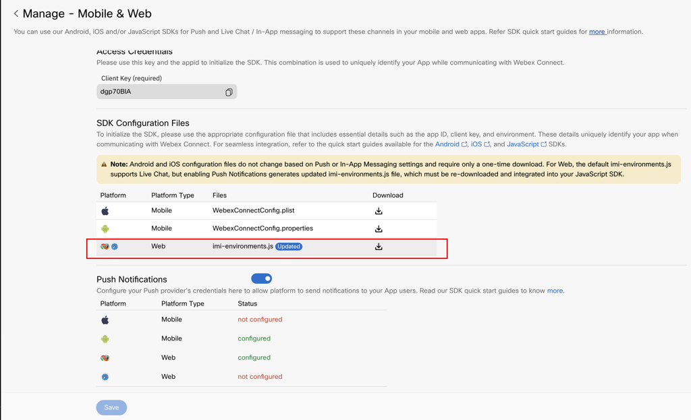This screenshot has width=691, height=420.
Task: Copy the Client Key using the copy icon
Action: (x=229, y=92)
